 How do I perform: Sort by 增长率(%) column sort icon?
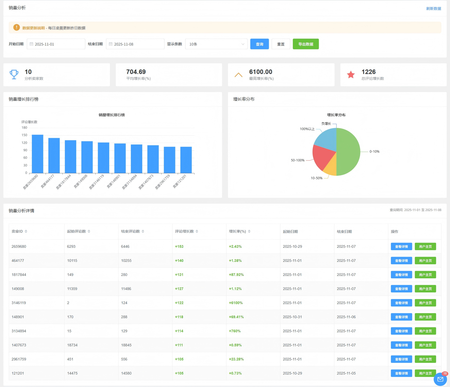coord(249,231)
